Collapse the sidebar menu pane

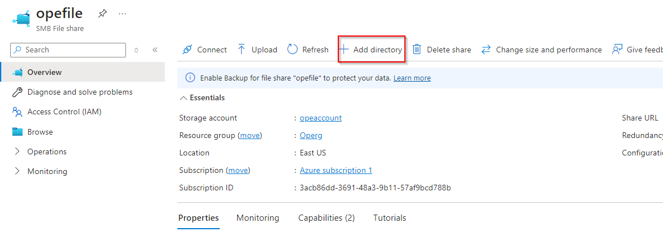point(155,50)
